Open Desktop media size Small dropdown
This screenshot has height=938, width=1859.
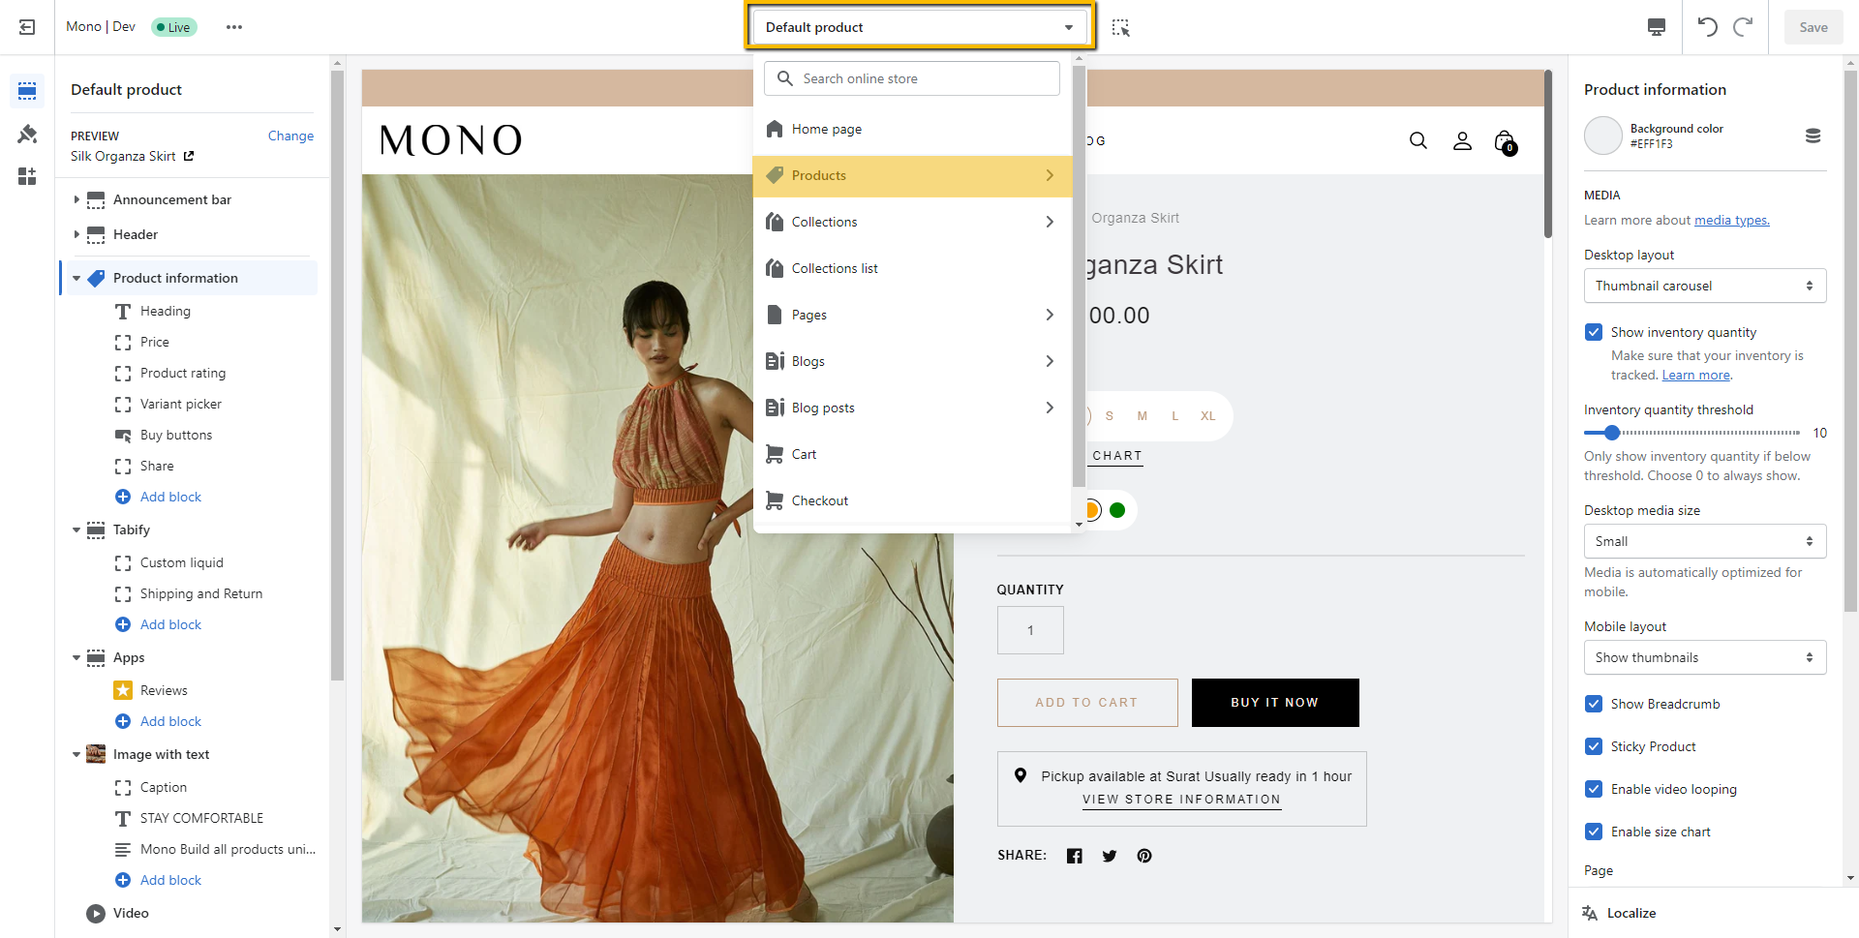tap(1705, 541)
